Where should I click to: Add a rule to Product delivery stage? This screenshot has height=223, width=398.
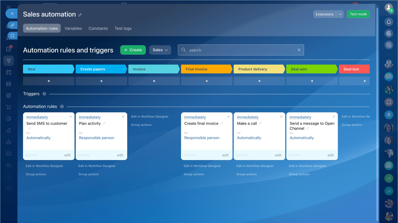259,81
